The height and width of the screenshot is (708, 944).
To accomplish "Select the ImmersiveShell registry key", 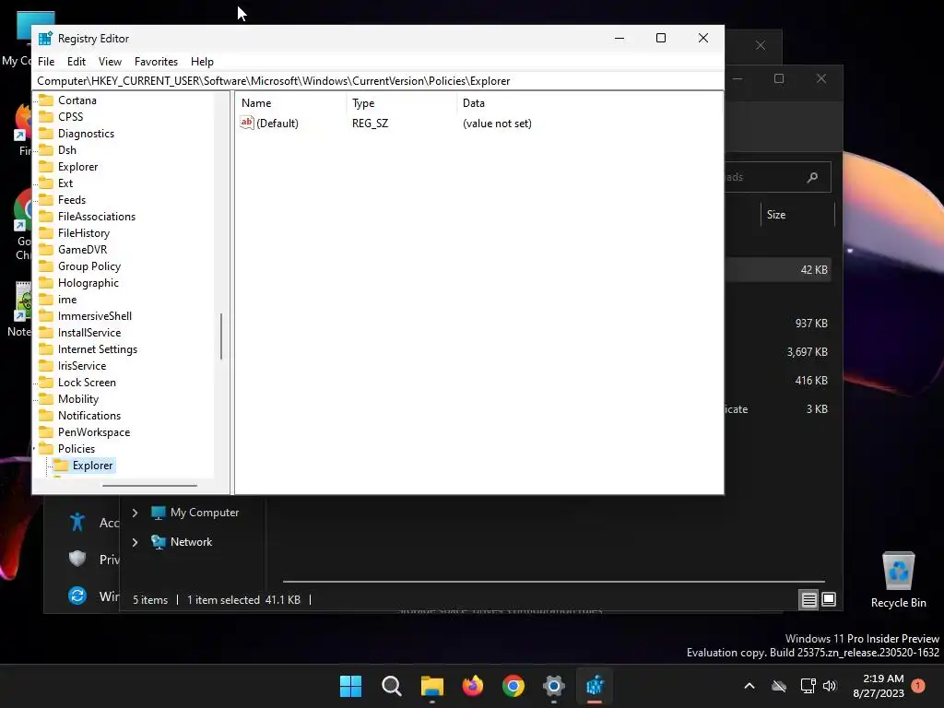I will [95, 316].
